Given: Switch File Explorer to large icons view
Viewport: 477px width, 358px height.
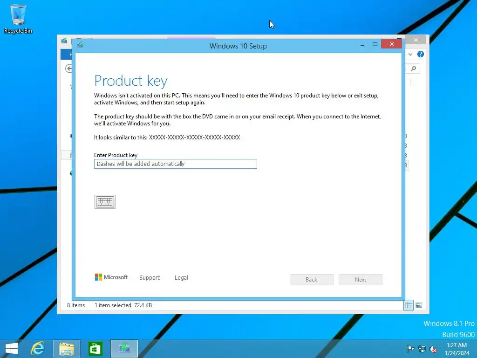Looking at the screenshot, I should pos(419,305).
